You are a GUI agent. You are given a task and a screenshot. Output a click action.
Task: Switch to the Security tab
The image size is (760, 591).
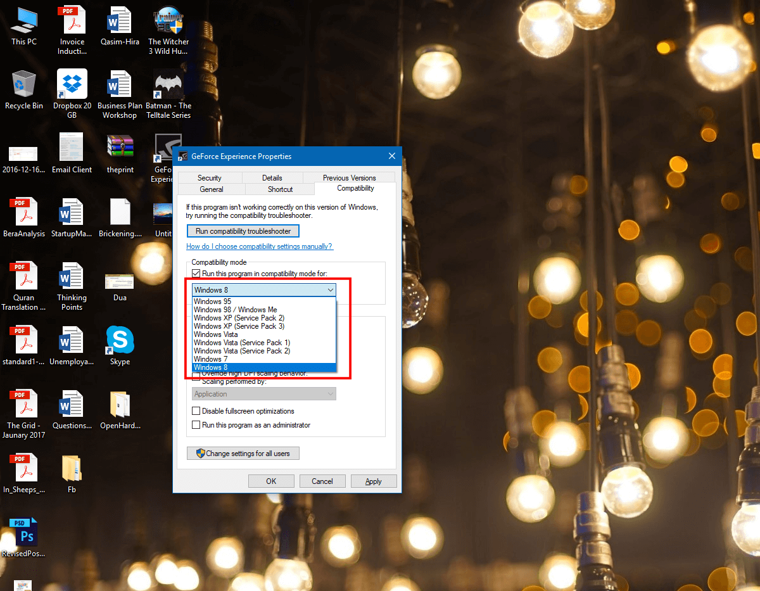(209, 178)
